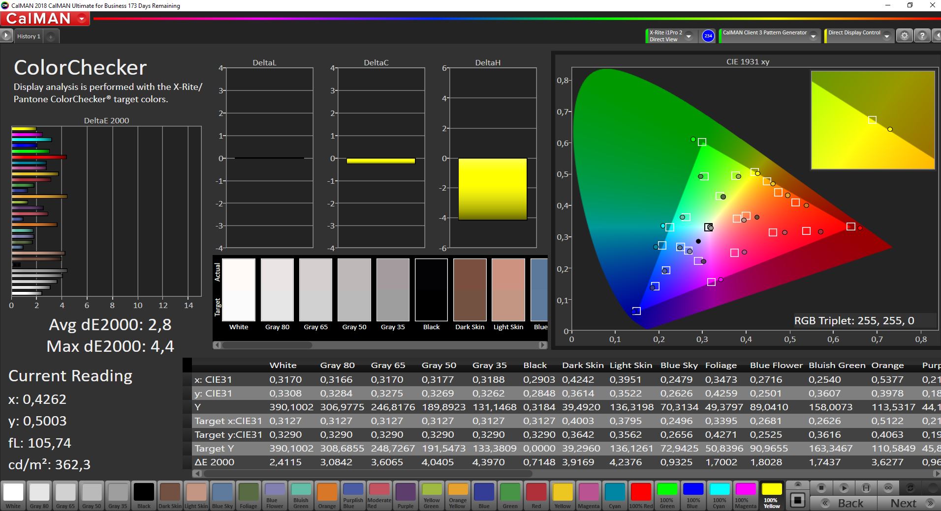Image resolution: width=941 pixels, height=511 pixels.
Task: Expand the X-Rite i1Pro 2 meter dropdown
Action: point(689,36)
